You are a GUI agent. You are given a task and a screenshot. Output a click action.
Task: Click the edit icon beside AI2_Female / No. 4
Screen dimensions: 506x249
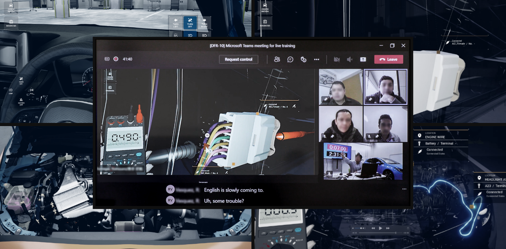click(x=294, y=106)
